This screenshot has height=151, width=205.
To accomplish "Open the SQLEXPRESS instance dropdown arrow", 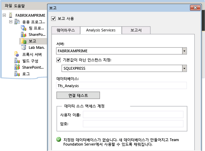I will 184,68.
